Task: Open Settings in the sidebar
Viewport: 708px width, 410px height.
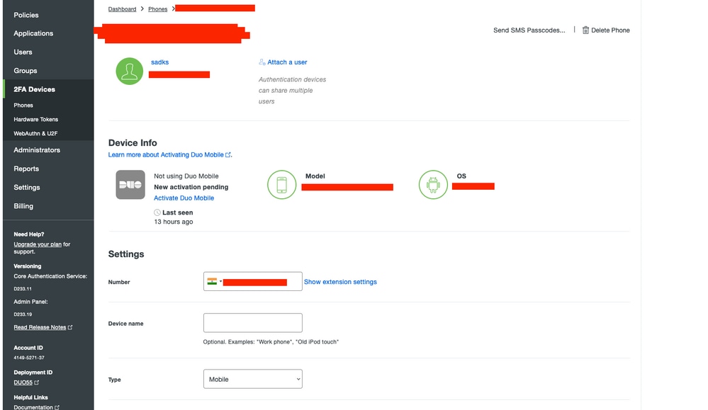Action: [x=27, y=187]
